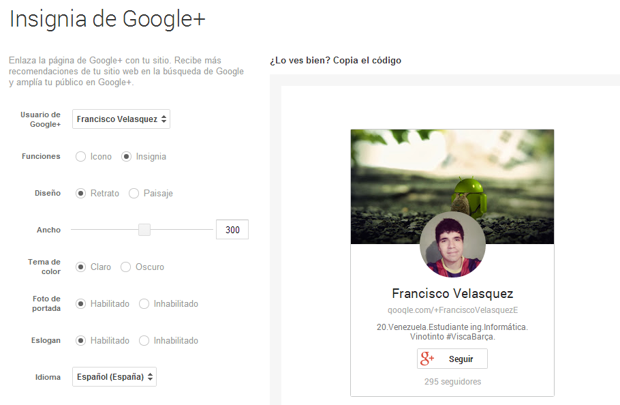Select the Insignia radio option
The image size is (620, 405).
point(126,156)
